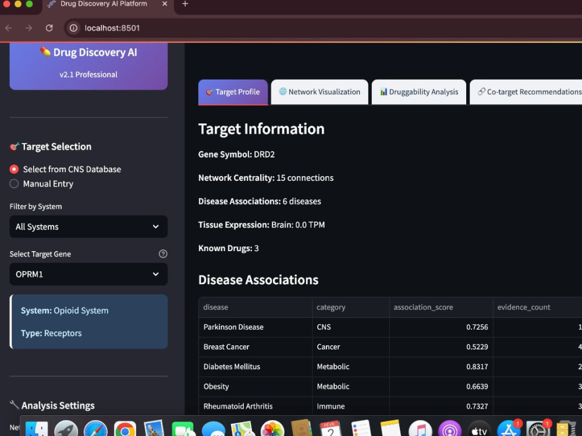Screen dimensions: 582x436
Task: Sort by the category column header
Action: [351, 308]
